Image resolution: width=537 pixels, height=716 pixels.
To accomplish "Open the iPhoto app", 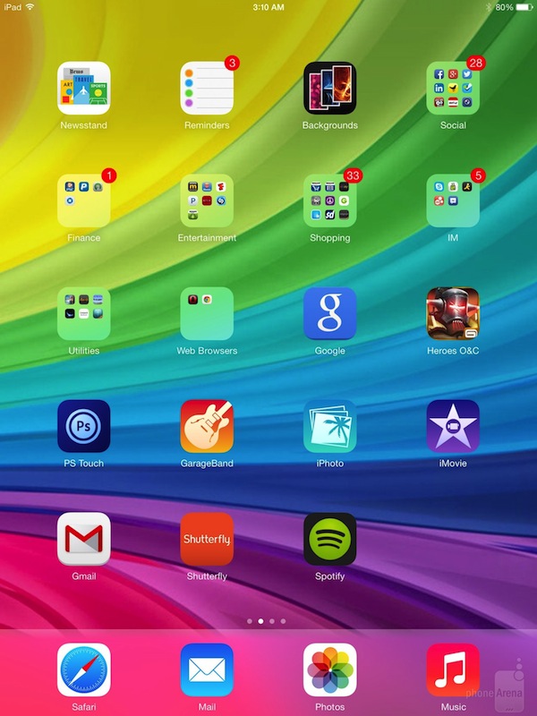I will (x=329, y=427).
